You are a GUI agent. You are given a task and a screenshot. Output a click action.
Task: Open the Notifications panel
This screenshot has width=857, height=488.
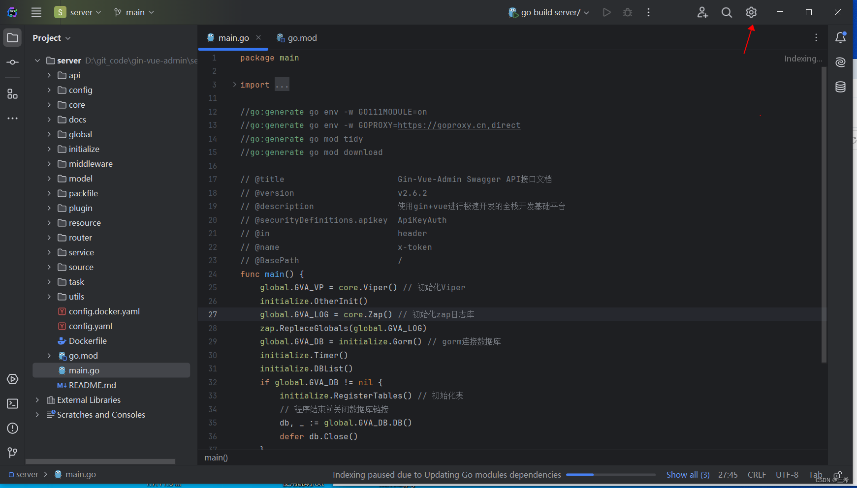841,37
